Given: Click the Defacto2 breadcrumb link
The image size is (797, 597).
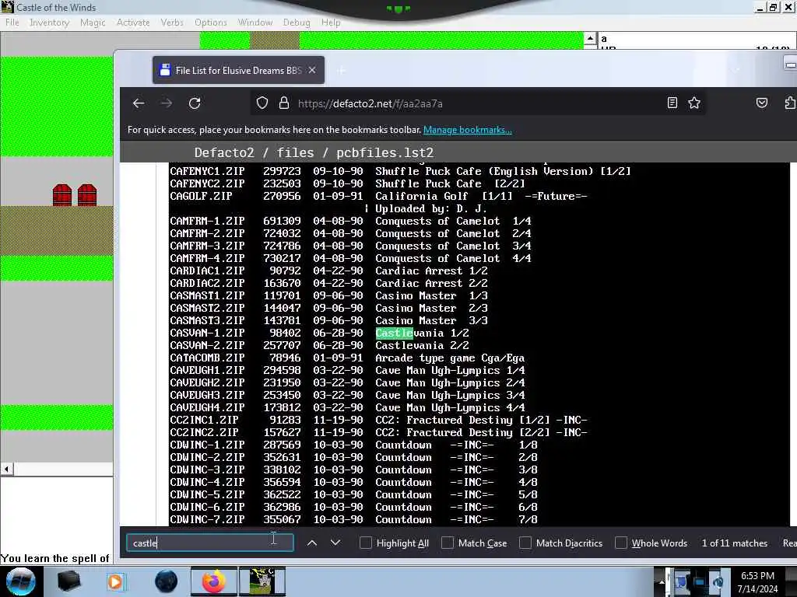Looking at the screenshot, I should (x=223, y=152).
